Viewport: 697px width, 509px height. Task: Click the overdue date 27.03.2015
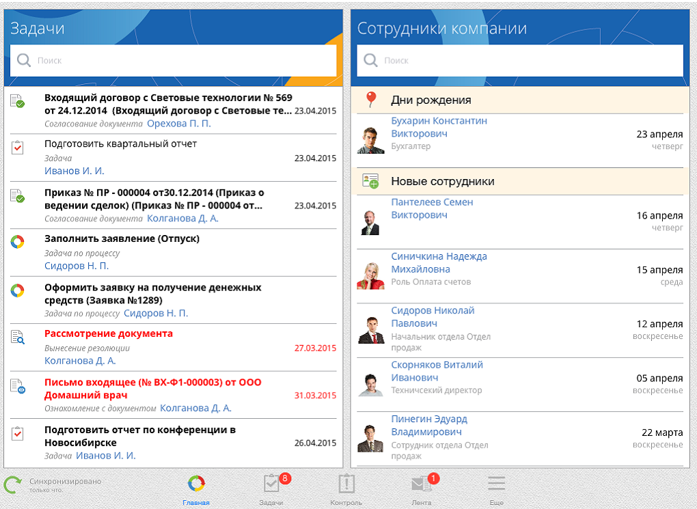(x=315, y=348)
